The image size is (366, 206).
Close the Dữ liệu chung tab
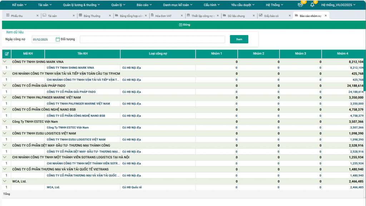click(253, 16)
